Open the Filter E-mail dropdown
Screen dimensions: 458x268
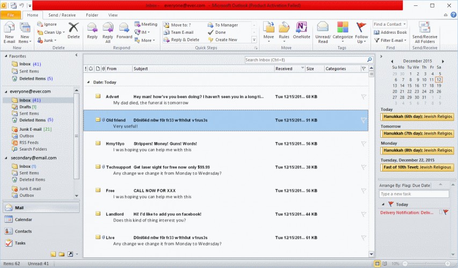[x=390, y=40]
